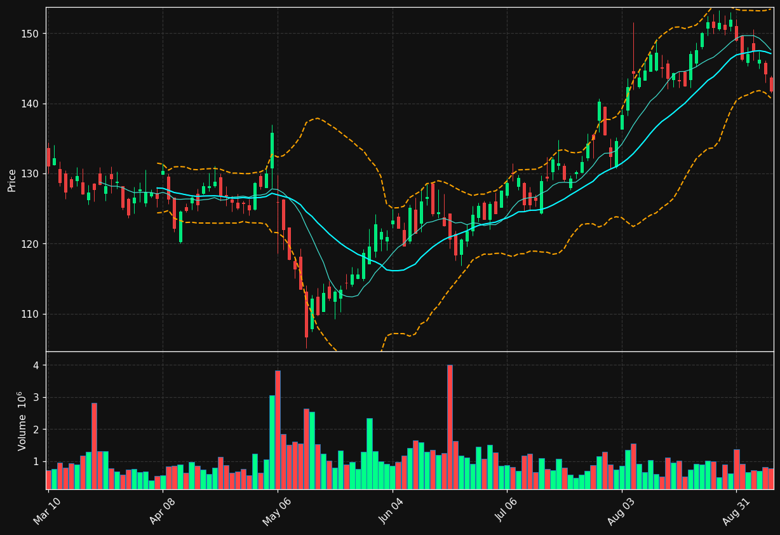Screen dimensions: 780x535
Task: Click the volume axis tick labeled 4
Action: (36, 365)
